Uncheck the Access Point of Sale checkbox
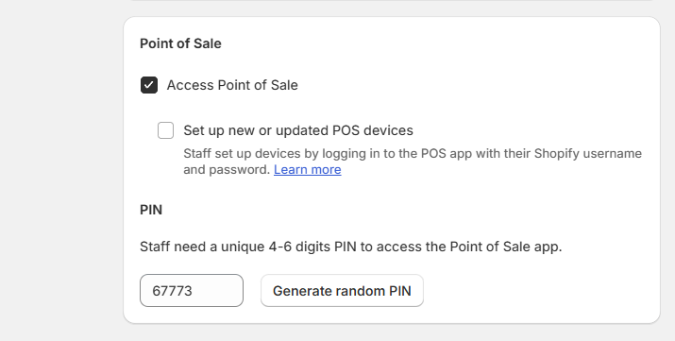The height and width of the screenshot is (341, 675). 149,85
